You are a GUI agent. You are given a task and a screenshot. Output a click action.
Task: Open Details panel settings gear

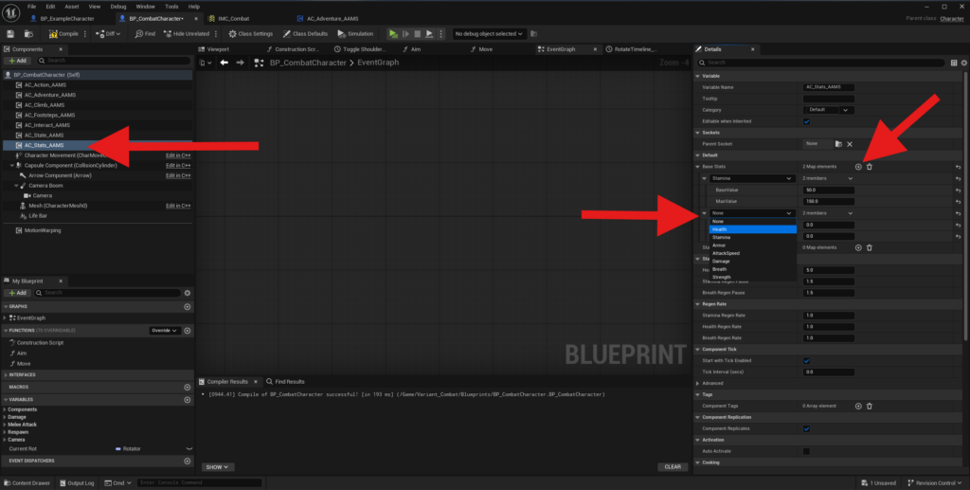[963, 63]
